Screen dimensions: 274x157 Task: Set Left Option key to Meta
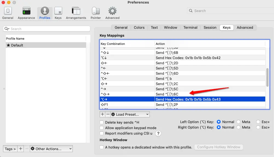(239, 122)
